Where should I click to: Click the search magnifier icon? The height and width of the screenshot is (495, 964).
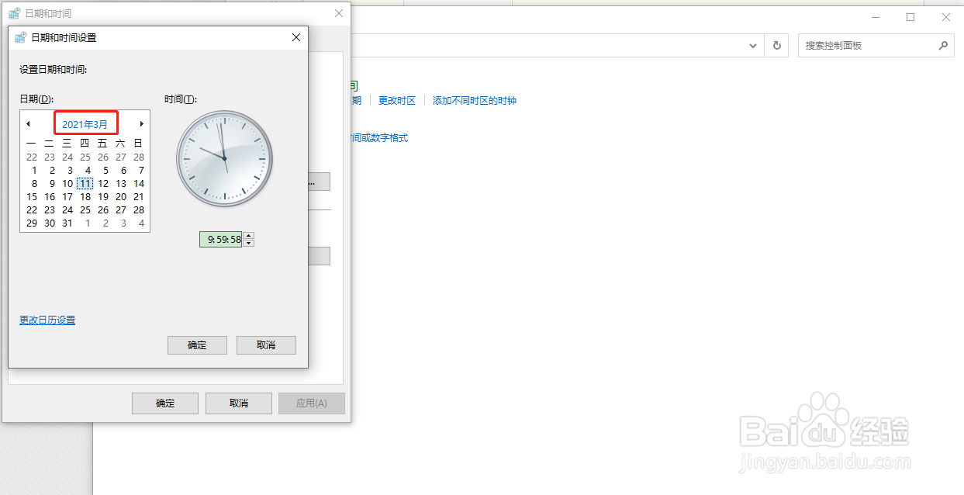point(943,45)
